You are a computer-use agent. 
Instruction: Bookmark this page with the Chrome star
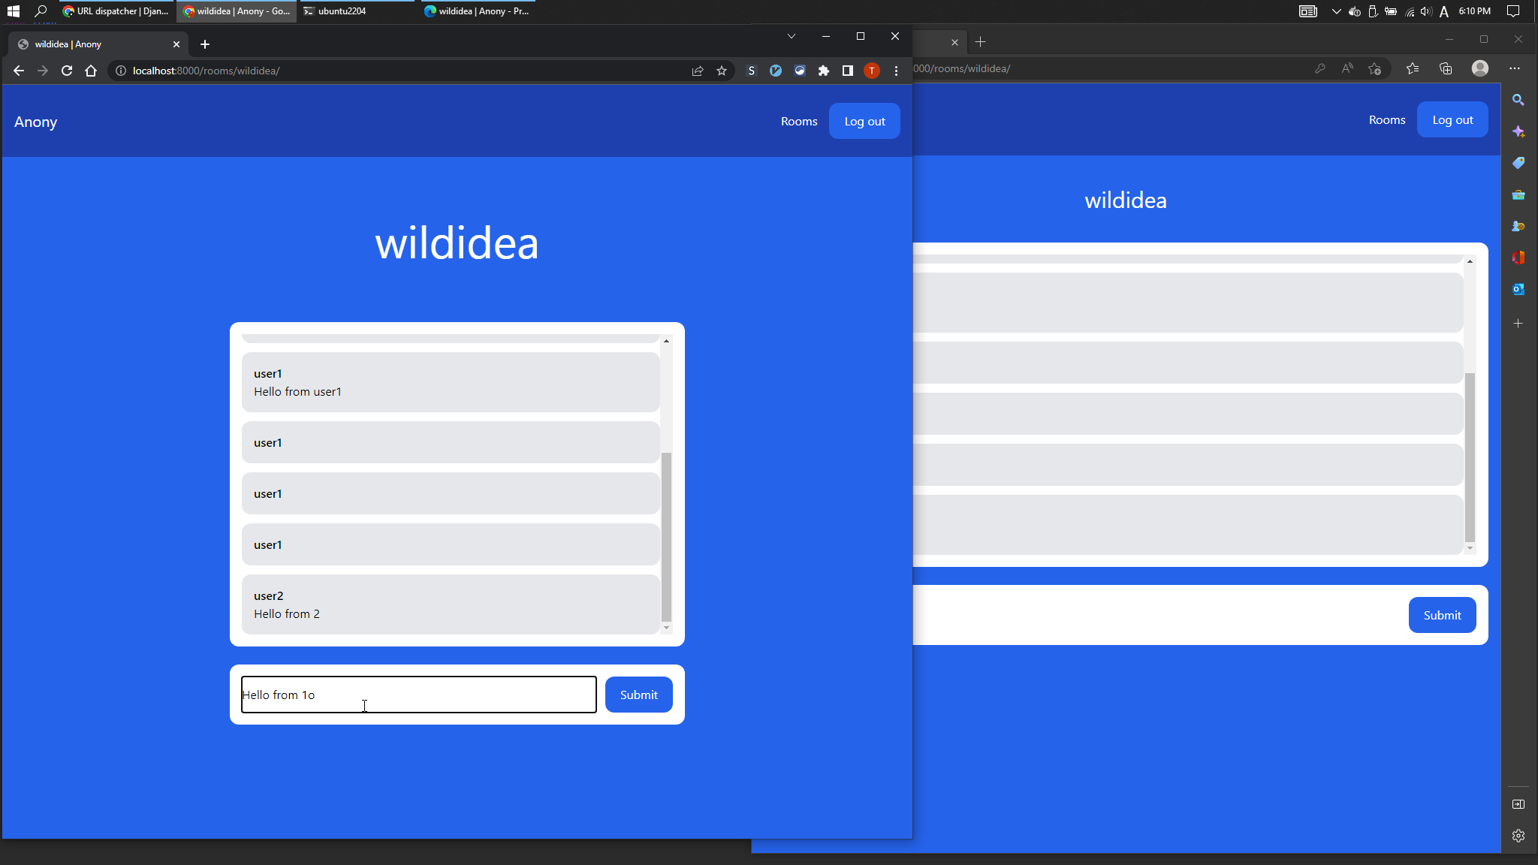click(722, 71)
